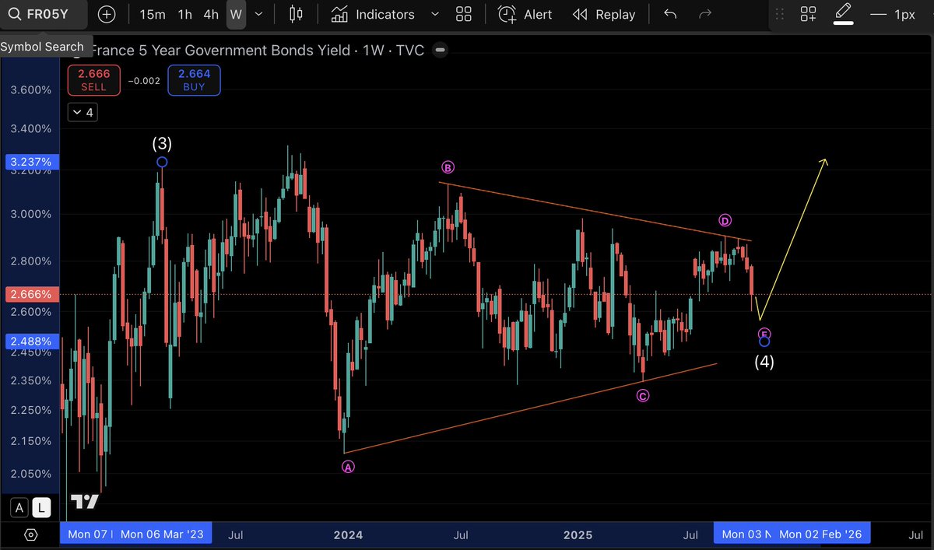
Task: Open the Indicators dropdown chevron
Action: click(436, 14)
